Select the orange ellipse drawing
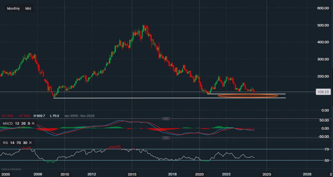 tap(247, 96)
